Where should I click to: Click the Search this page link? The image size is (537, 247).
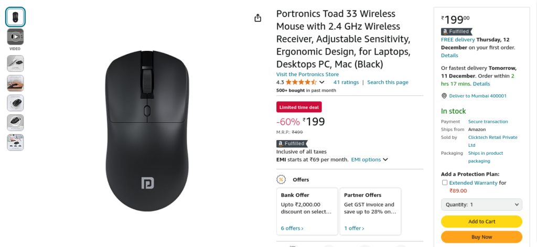388,82
